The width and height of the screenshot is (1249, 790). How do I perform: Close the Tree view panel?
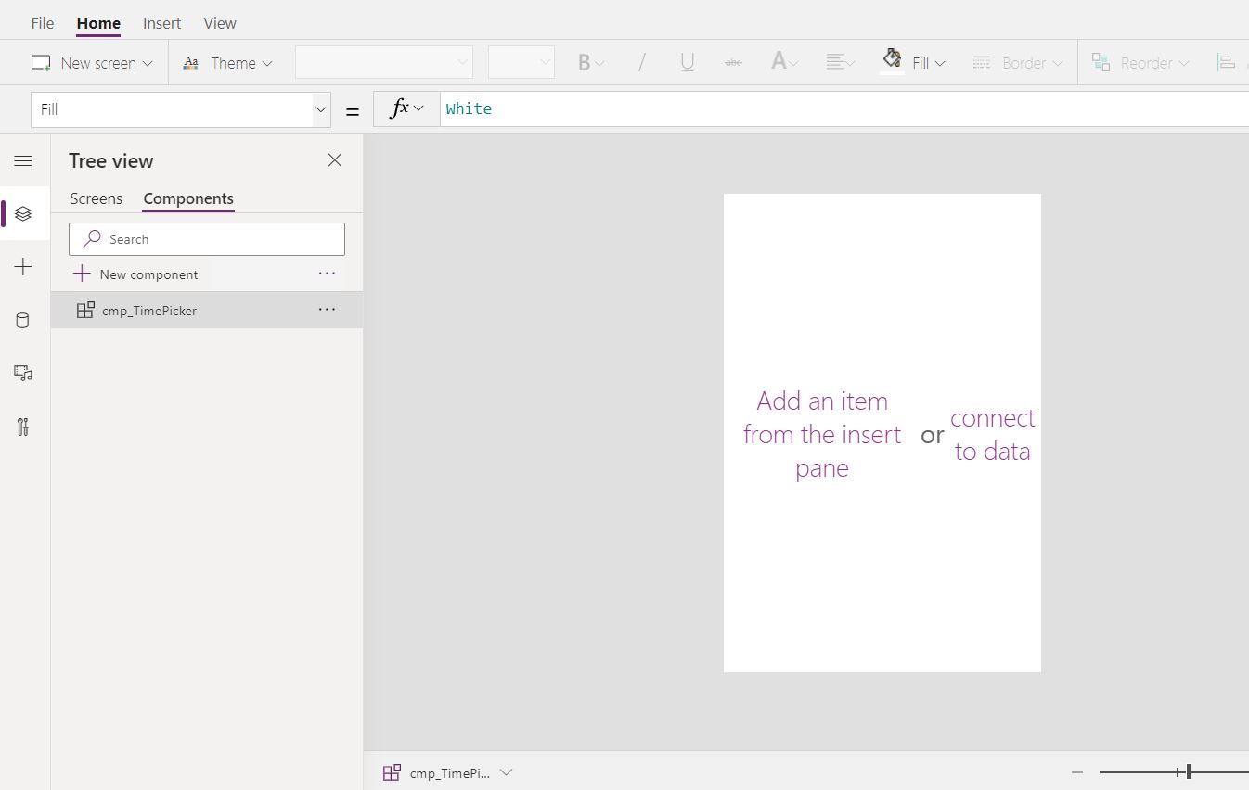[335, 160]
